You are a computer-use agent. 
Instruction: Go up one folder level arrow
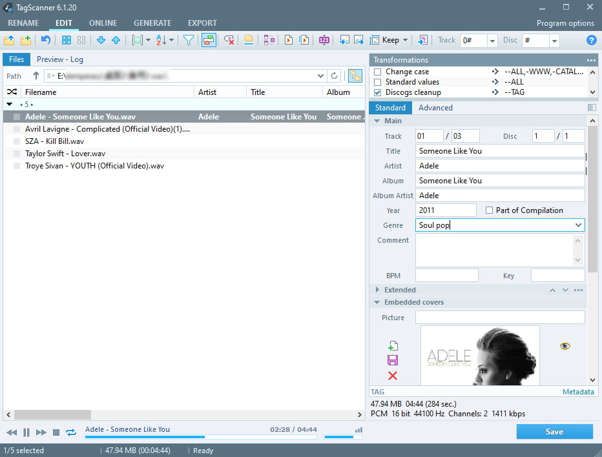(36, 76)
